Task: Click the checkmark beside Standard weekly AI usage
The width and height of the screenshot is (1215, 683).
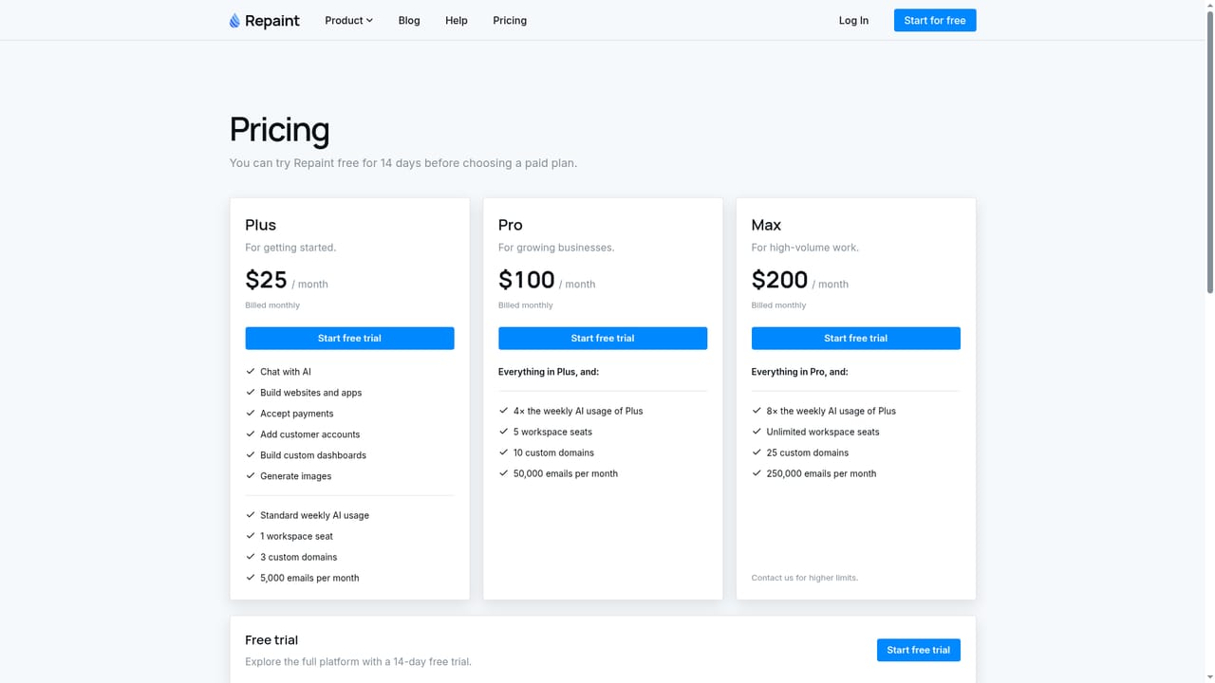Action: click(251, 515)
